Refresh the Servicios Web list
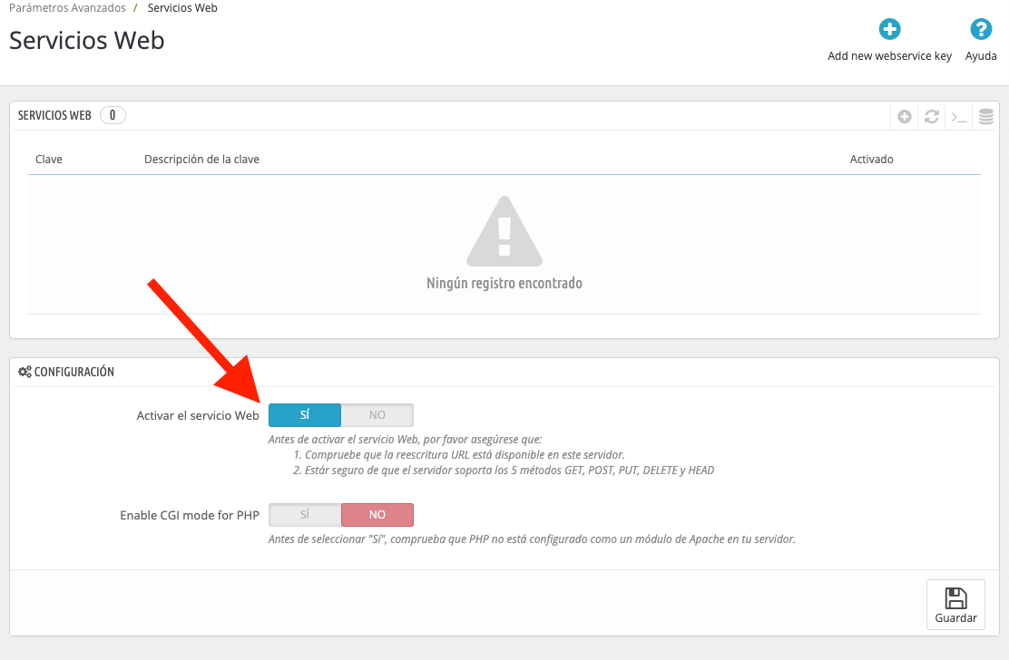The width and height of the screenshot is (1009, 660). coord(931,116)
